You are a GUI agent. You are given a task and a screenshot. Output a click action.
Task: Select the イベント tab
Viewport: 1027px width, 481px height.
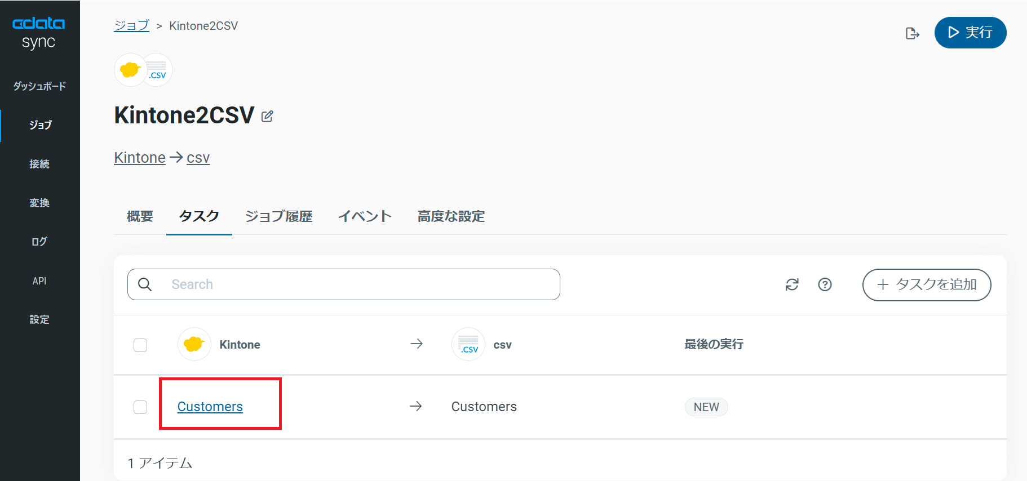click(x=364, y=216)
